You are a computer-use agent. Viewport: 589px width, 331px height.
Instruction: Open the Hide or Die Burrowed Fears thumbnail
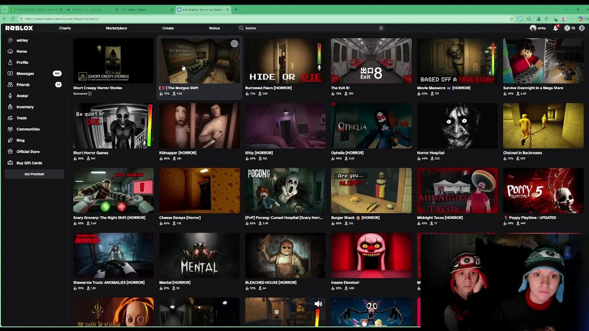(285, 61)
